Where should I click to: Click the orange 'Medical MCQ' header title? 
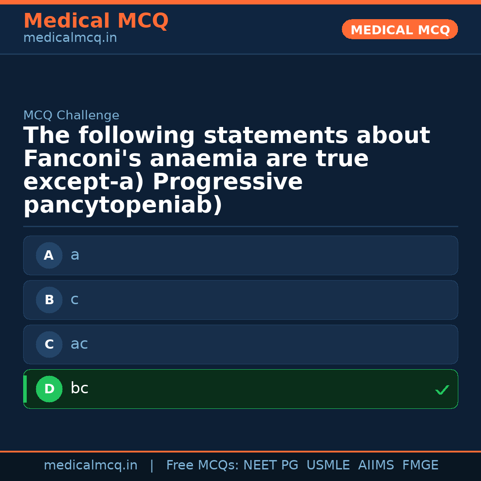coord(96,21)
